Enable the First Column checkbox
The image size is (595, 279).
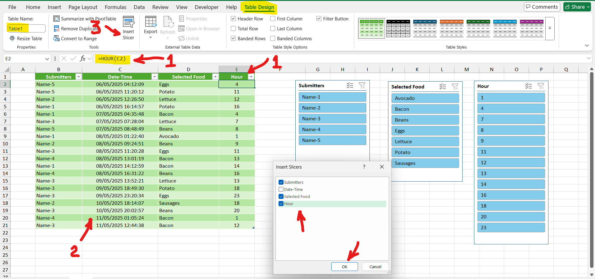(273, 19)
